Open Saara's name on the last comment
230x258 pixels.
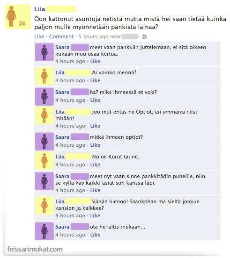click(x=62, y=227)
